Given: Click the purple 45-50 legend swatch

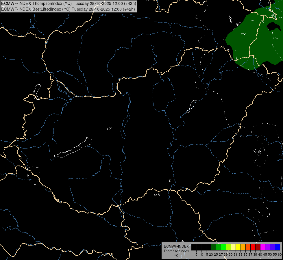Looking at the screenshot, I should coord(268,247).
